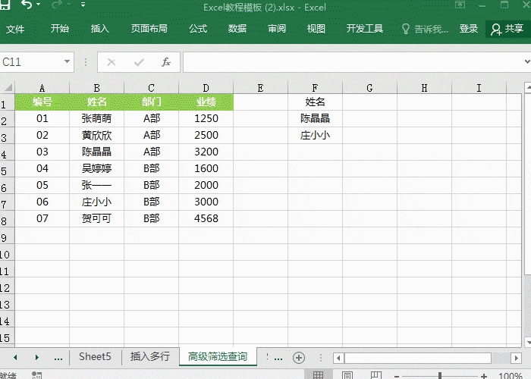
Task: Select cell containing 张萌萌
Action: pyautogui.click(x=96, y=118)
